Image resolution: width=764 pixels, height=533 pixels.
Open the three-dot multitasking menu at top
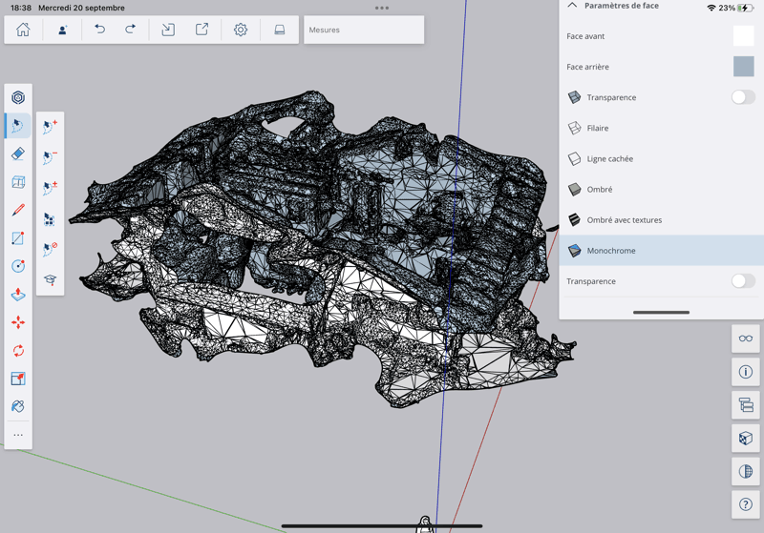click(382, 8)
